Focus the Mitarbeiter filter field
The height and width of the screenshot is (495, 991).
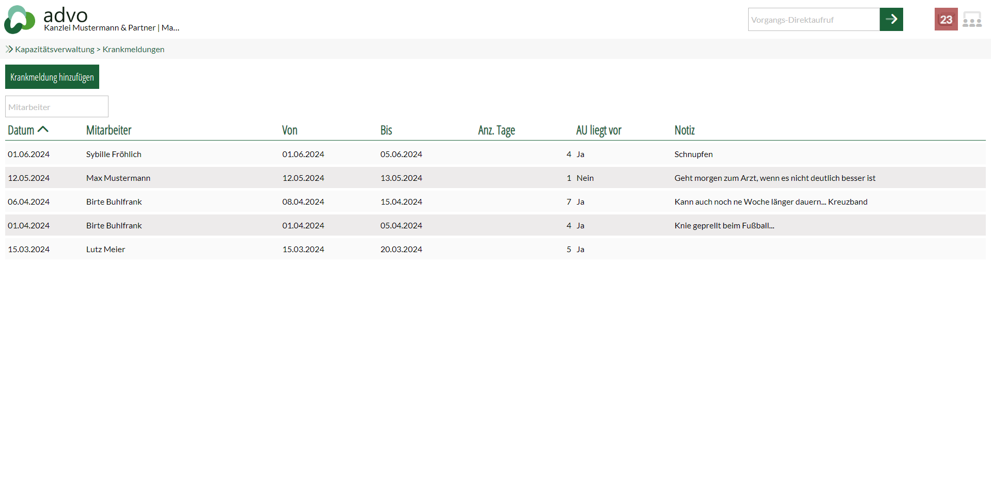click(x=57, y=107)
